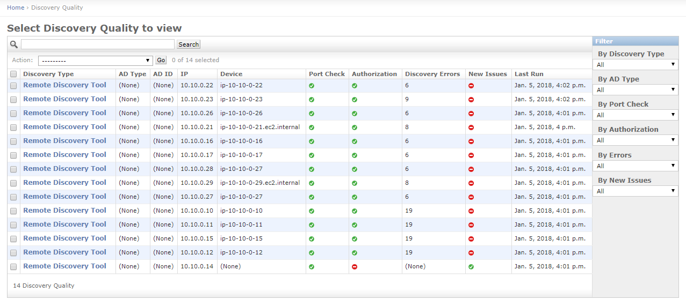The width and height of the screenshot is (686, 300).
Task: Click Port Check icon for 10.10.0.11
Action: (x=312, y=225)
